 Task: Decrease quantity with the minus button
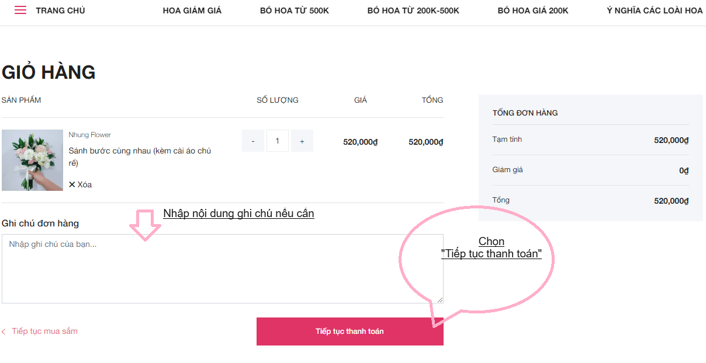(253, 141)
